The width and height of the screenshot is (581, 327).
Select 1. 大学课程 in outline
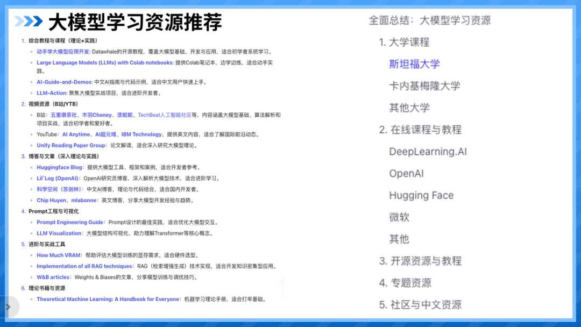pos(404,42)
